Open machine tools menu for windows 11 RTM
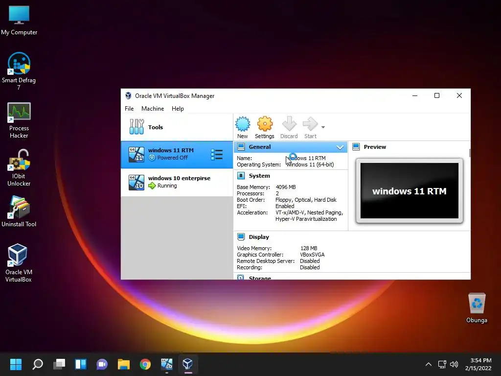Image resolution: width=501 pixels, height=376 pixels. pos(217,155)
